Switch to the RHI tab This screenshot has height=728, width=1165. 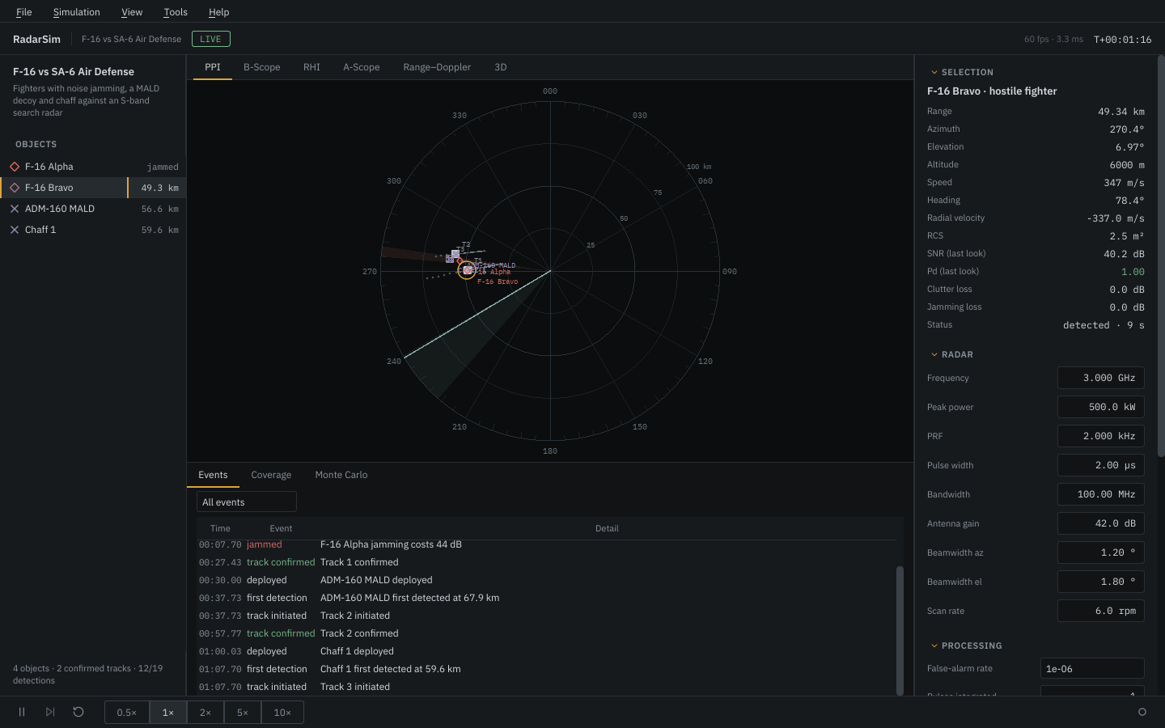click(x=311, y=67)
